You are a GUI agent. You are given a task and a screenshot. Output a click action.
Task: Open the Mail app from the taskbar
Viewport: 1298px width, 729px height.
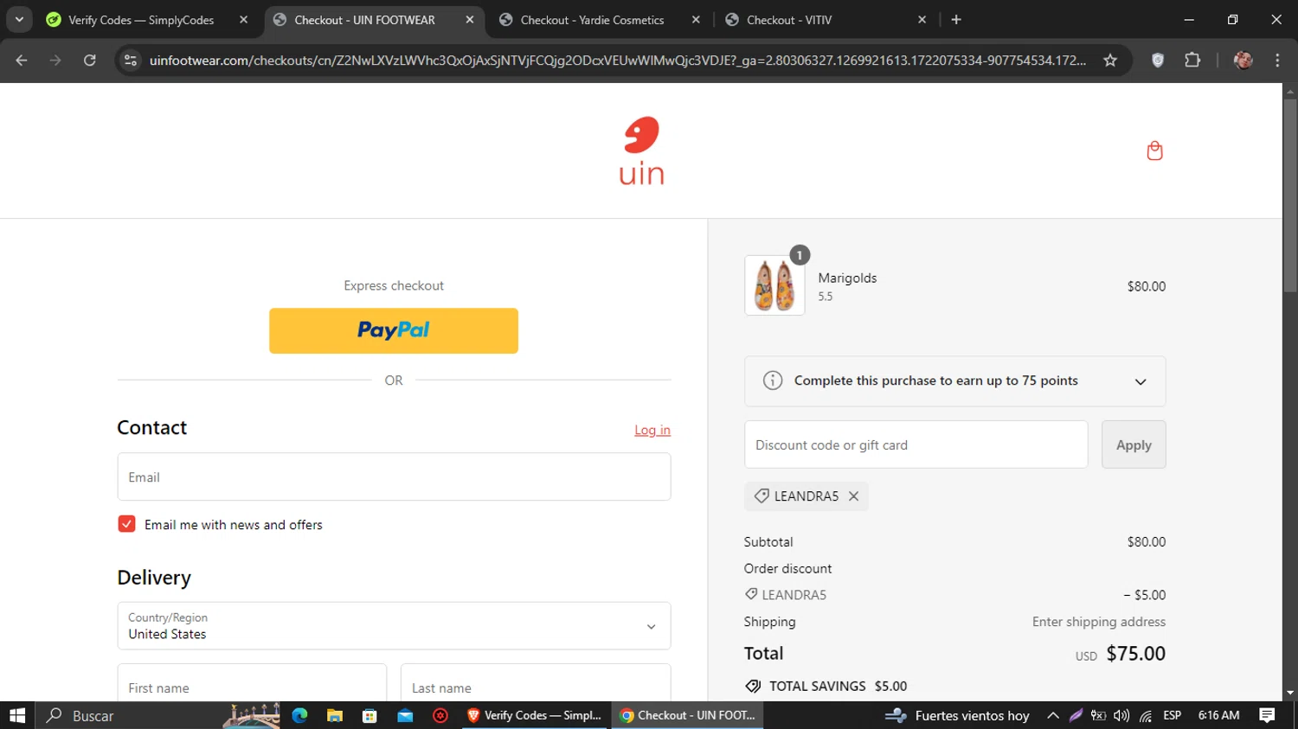[x=405, y=715]
